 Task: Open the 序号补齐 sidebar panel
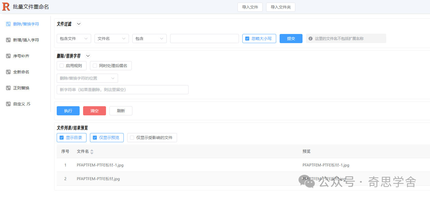[x=21, y=56]
